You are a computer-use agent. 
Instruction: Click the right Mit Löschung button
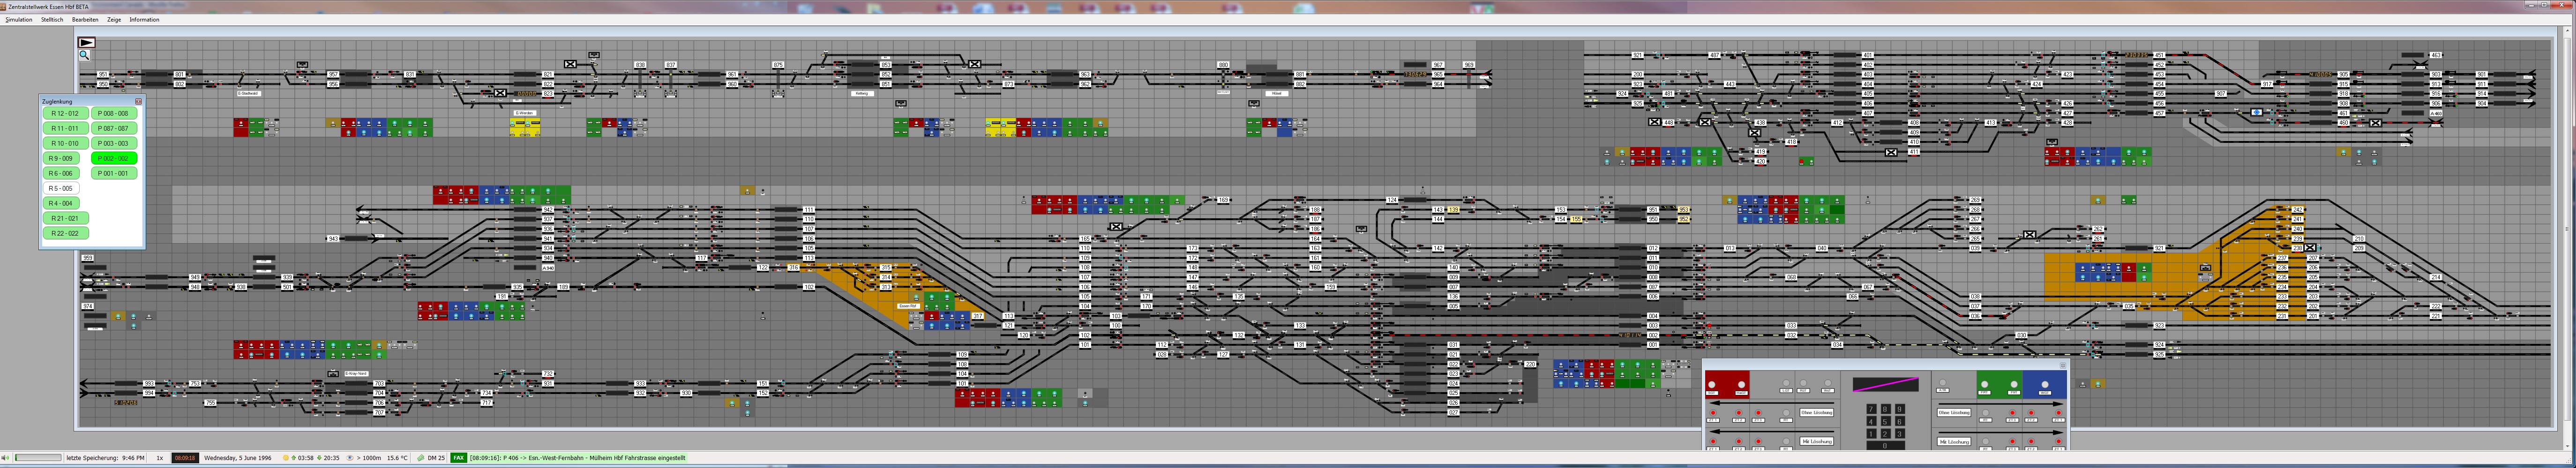1954,442
